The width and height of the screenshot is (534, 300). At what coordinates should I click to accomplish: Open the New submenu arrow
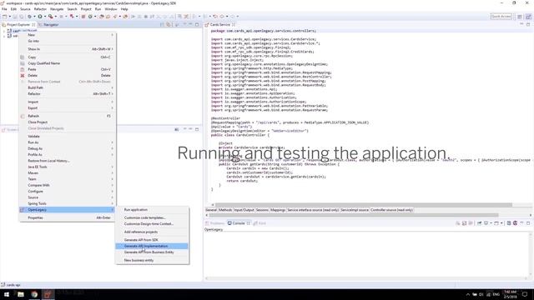click(112, 35)
